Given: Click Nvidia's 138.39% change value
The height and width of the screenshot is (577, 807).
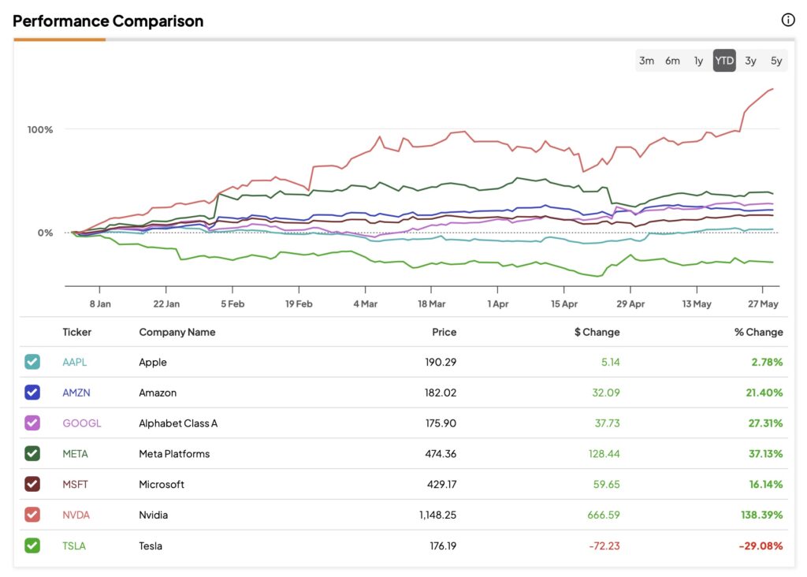Looking at the screenshot, I should click(762, 515).
